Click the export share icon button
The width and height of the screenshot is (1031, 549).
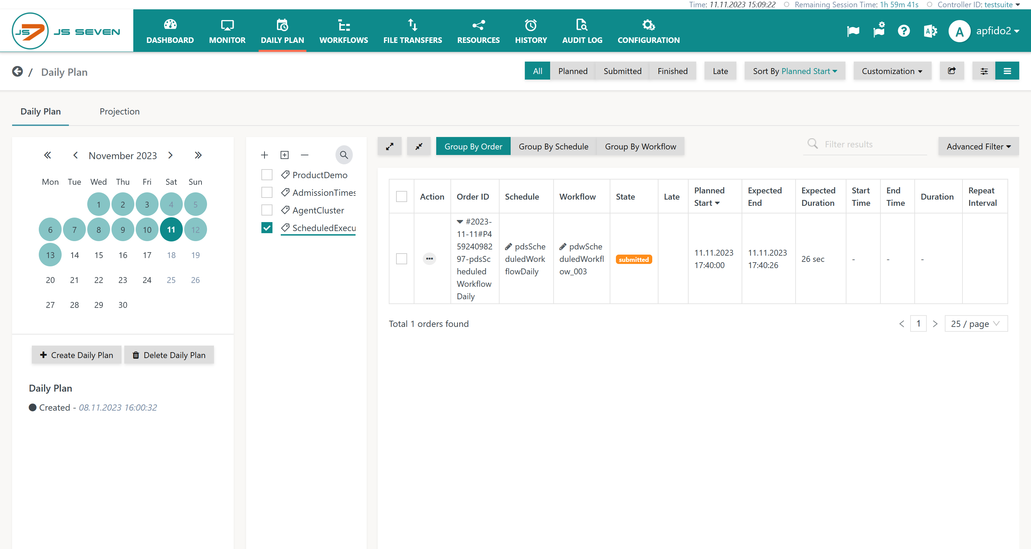(x=952, y=71)
